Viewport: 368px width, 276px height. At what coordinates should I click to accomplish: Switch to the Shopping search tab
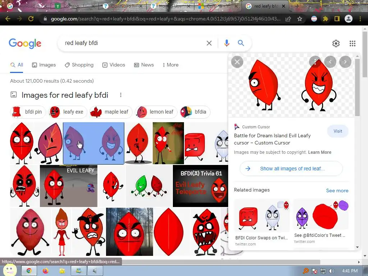[x=79, y=65]
